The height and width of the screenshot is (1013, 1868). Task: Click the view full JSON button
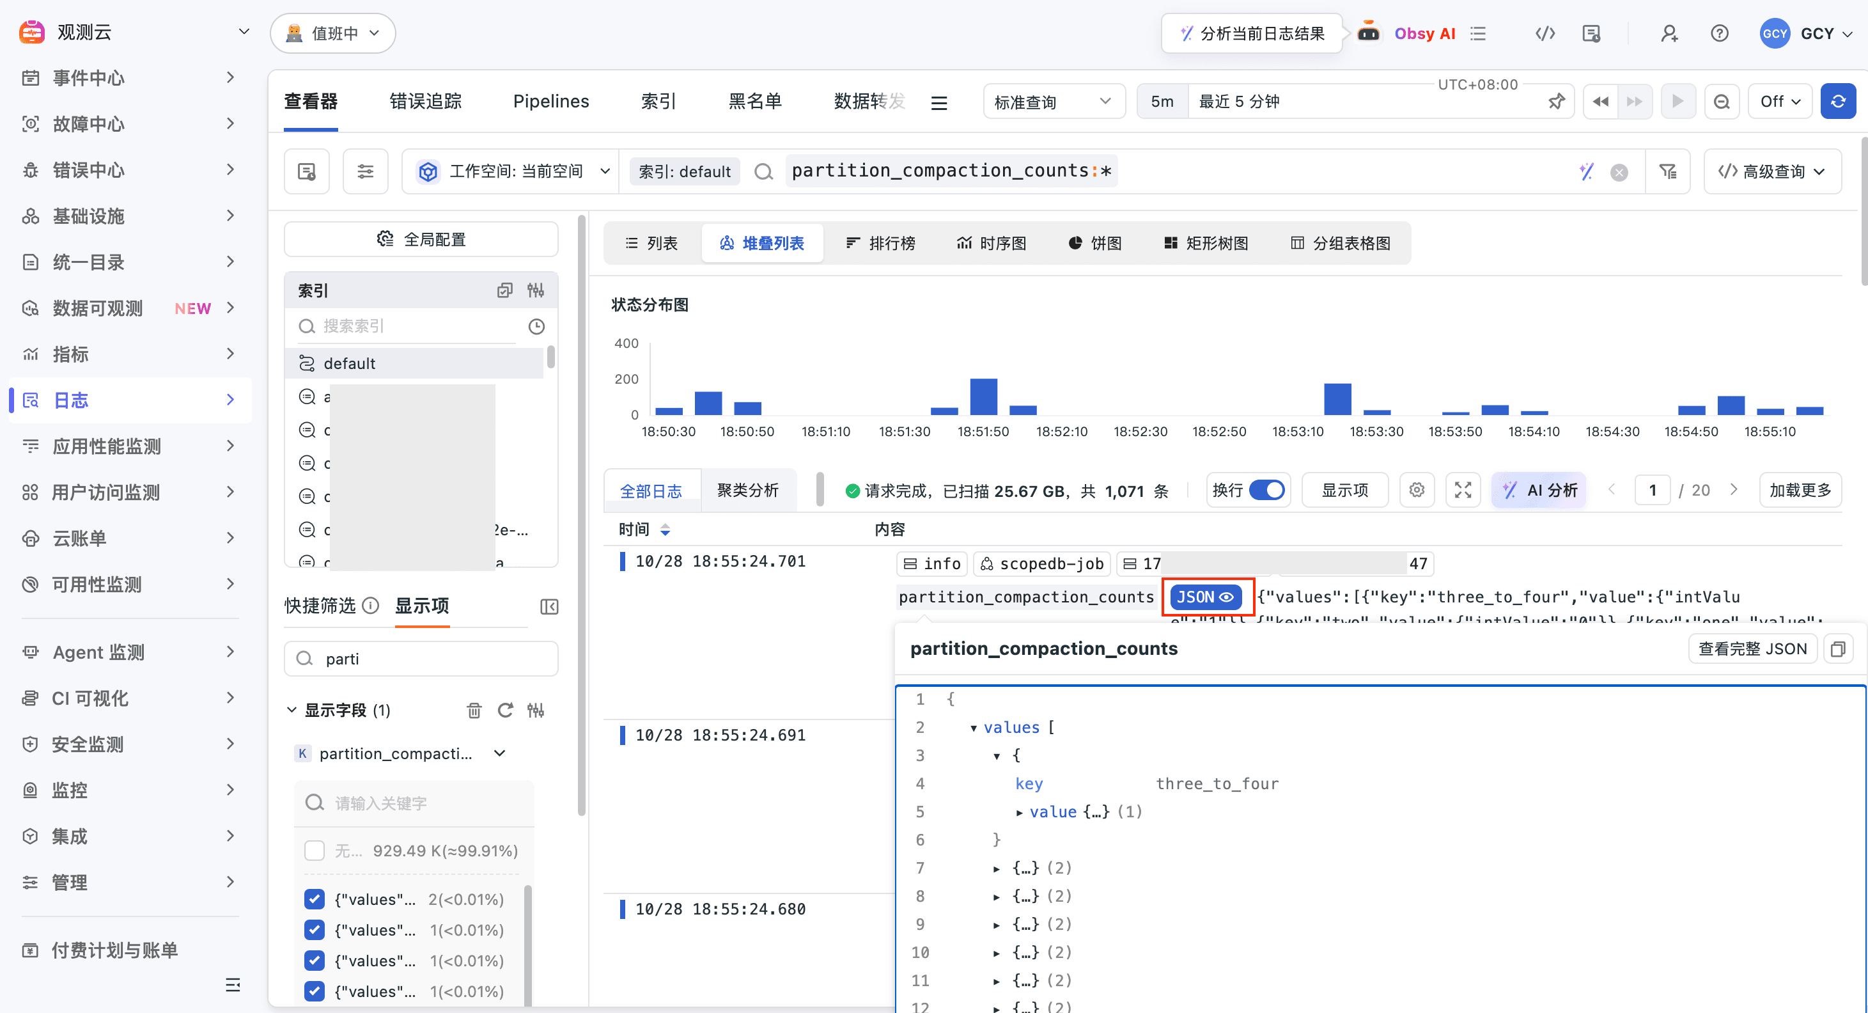(1752, 648)
